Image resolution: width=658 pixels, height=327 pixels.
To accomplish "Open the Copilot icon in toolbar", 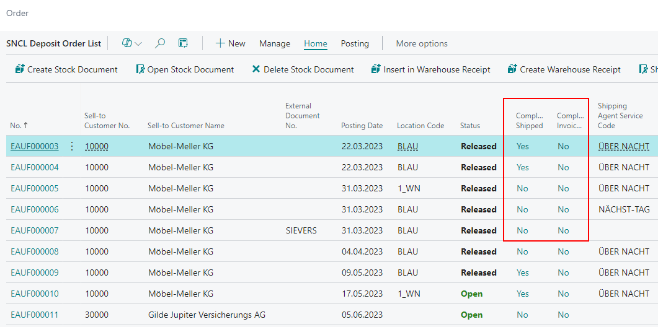I will [127, 43].
